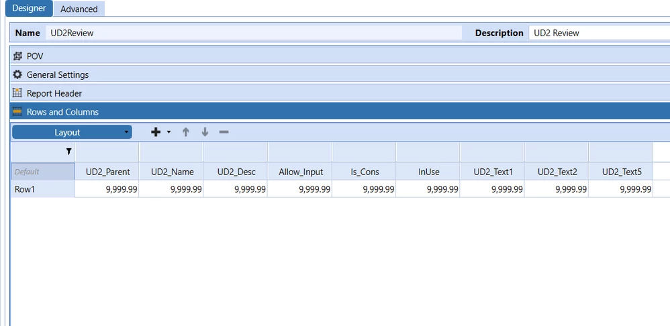Click the Rows and Columns icon

(17, 112)
